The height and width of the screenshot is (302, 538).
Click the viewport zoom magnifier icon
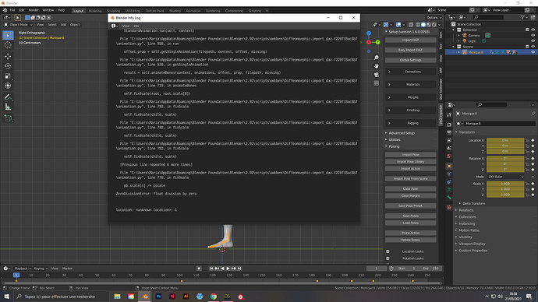click(x=377, y=58)
